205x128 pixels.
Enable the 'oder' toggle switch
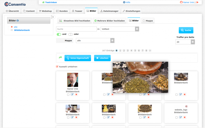[70, 34]
